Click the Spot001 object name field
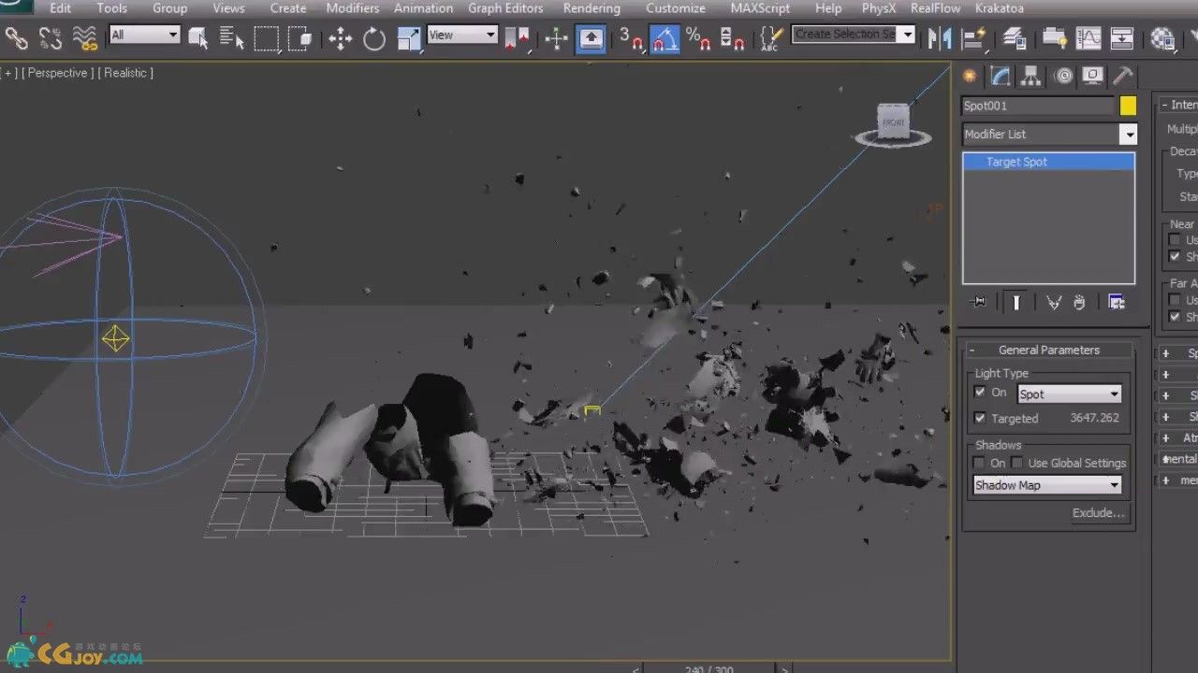 coord(1038,107)
